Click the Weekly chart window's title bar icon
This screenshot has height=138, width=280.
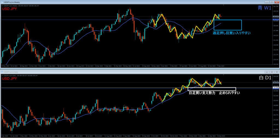point(2,2)
